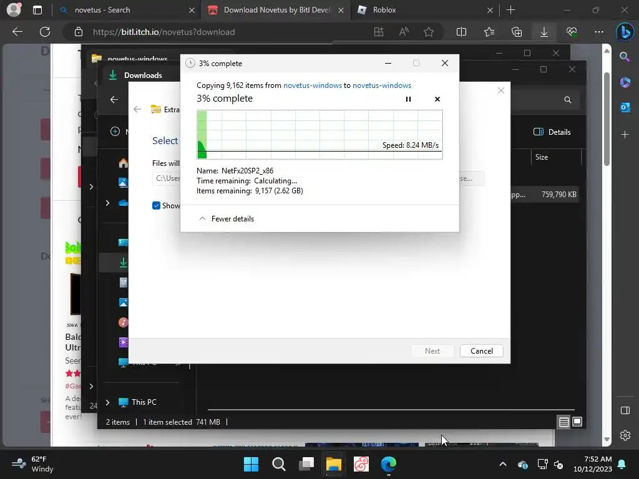The width and height of the screenshot is (639, 479).
Task: Open Browser essentials heart icon
Action: click(572, 32)
